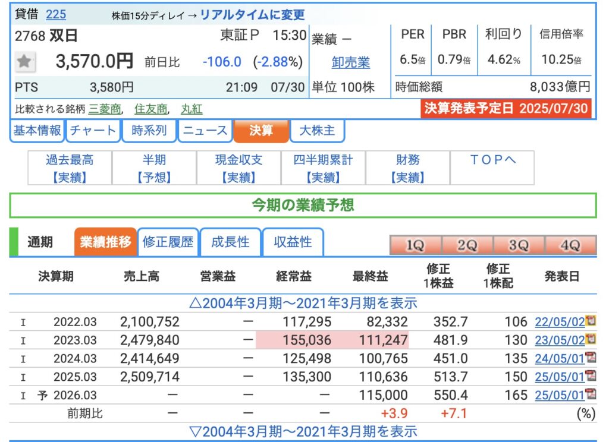609x442 pixels.
Task: Click highlighted 経常益 155,036 cell
Action: coord(307,340)
